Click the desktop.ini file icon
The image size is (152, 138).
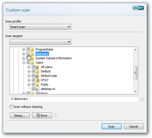[x=37, y=89]
